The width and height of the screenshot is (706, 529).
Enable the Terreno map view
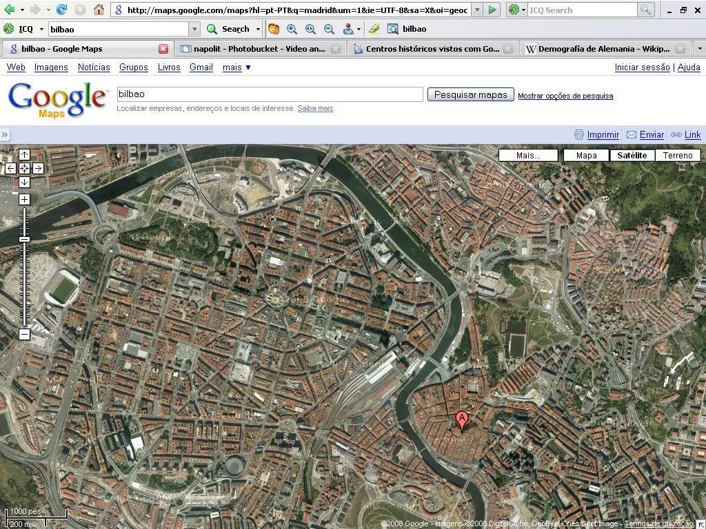coord(677,155)
